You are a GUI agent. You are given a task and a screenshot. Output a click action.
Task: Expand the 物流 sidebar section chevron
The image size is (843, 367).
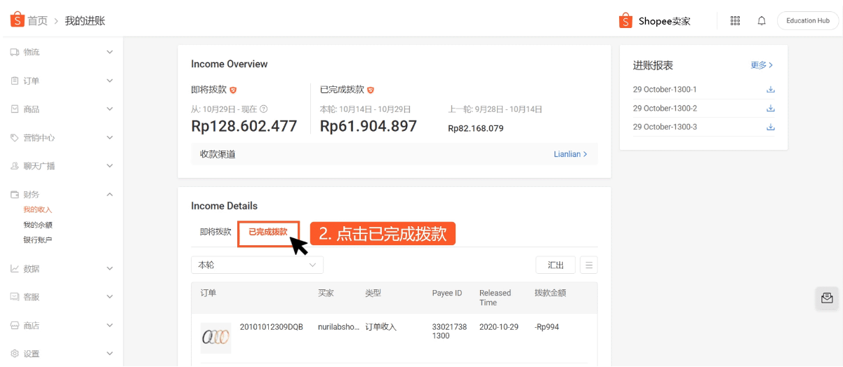coord(109,52)
